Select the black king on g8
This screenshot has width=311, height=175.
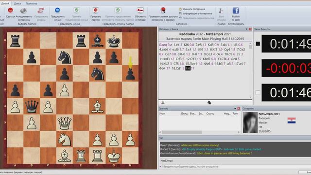[114, 41]
